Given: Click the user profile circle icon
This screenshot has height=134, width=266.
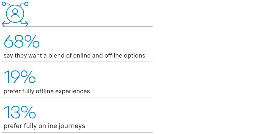Looking at the screenshot, I should (15, 14).
